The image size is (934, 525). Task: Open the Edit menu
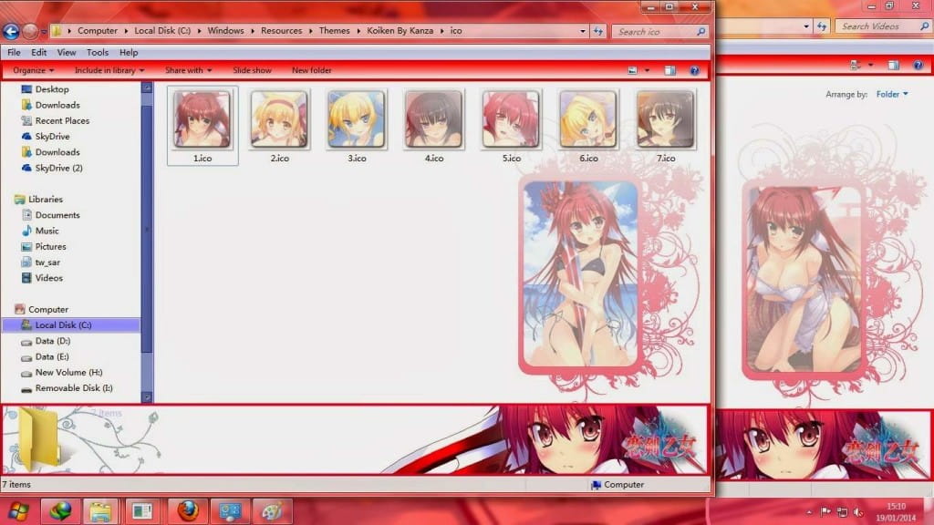[x=38, y=52]
